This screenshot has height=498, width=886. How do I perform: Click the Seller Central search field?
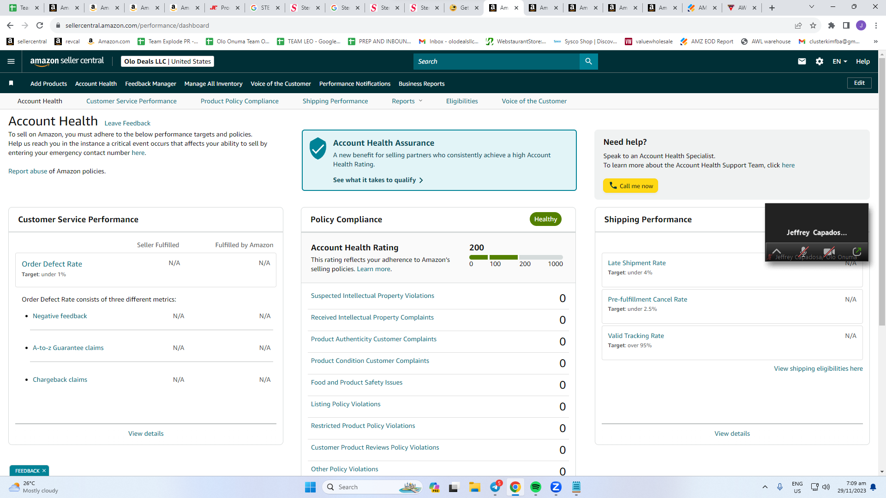point(496,61)
